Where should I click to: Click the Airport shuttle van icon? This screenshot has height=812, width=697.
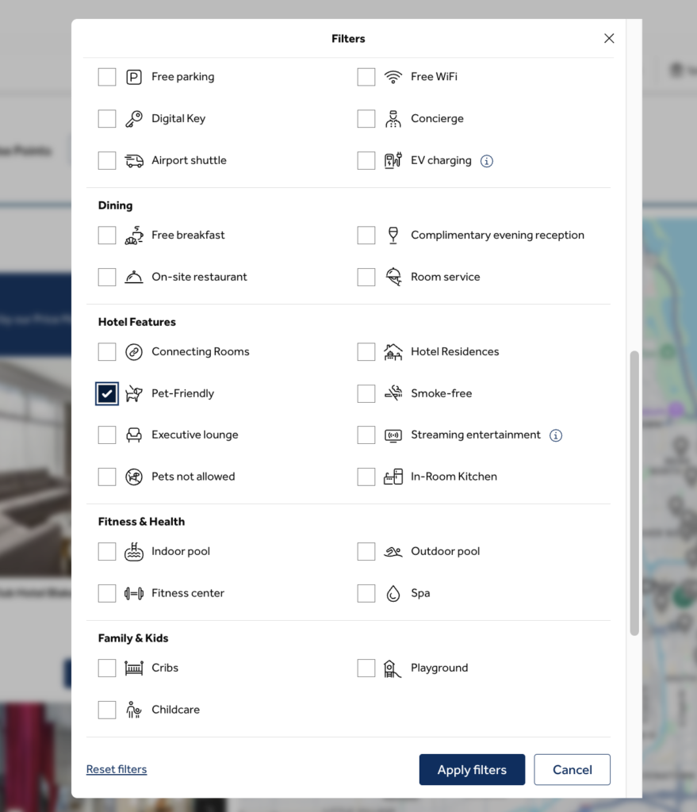(x=134, y=160)
